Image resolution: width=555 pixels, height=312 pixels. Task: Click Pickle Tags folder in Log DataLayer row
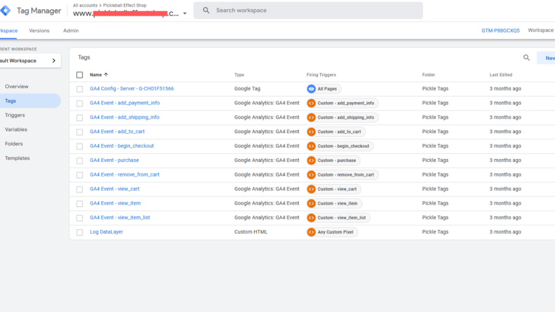tap(435, 232)
